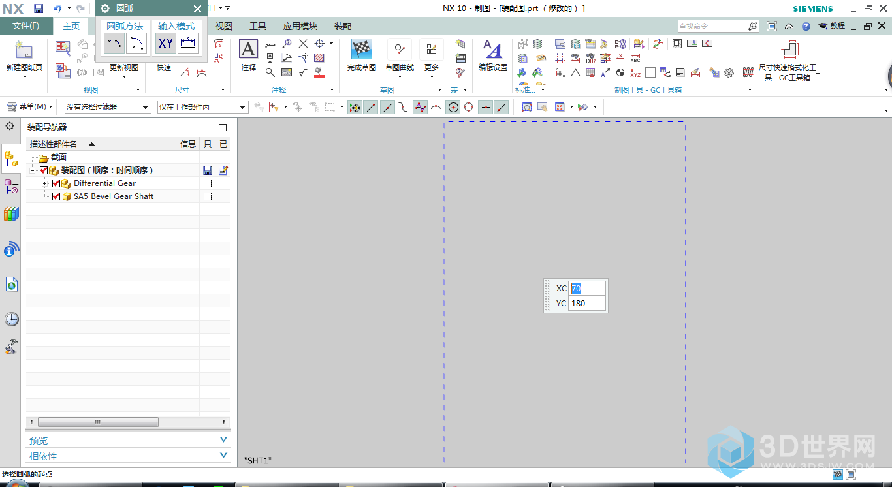The height and width of the screenshot is (487, 892).
Task: Open 文件(F) file menu
Action: click(x=26, y=26)
